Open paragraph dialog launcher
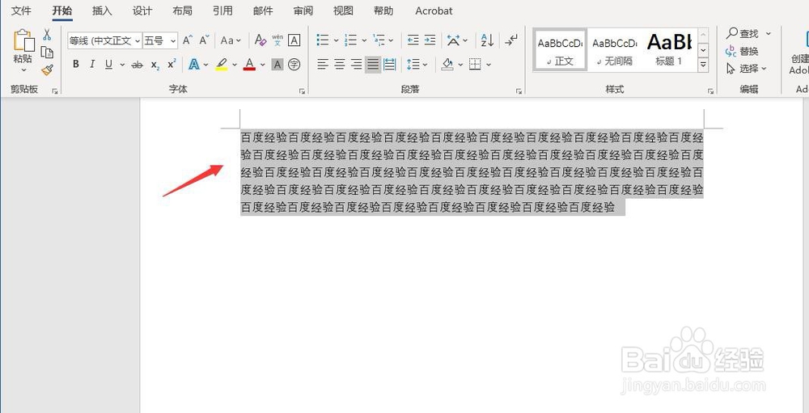 [x=519, y=91]
